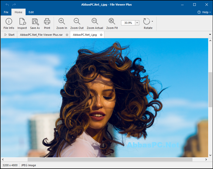
Task: Click the JPEG Image status label
Action: point(29,165)
